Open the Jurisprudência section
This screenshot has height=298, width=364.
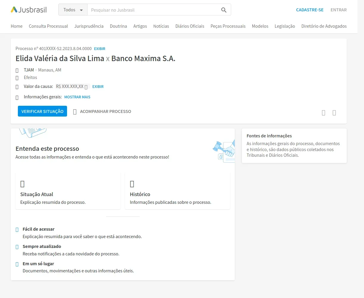pyautogui.click(x=89, y=26)
